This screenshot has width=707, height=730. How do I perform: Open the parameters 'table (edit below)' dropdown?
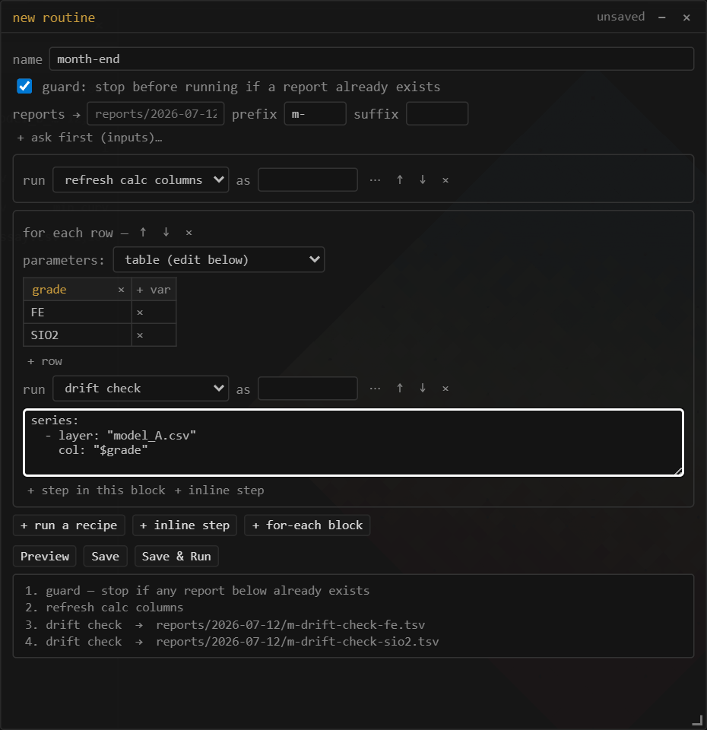[219, 260]
